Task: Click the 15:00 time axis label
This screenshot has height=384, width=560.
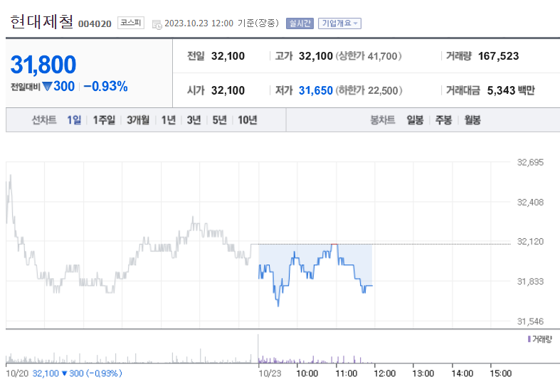Action: (x=501, y=373)
